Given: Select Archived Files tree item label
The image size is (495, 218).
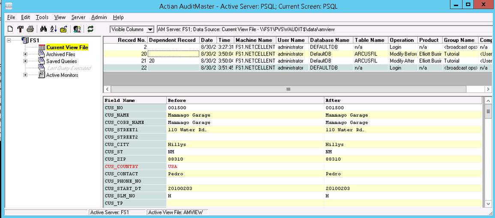Looking at the screenshot, I should click(x=60, y=54).
